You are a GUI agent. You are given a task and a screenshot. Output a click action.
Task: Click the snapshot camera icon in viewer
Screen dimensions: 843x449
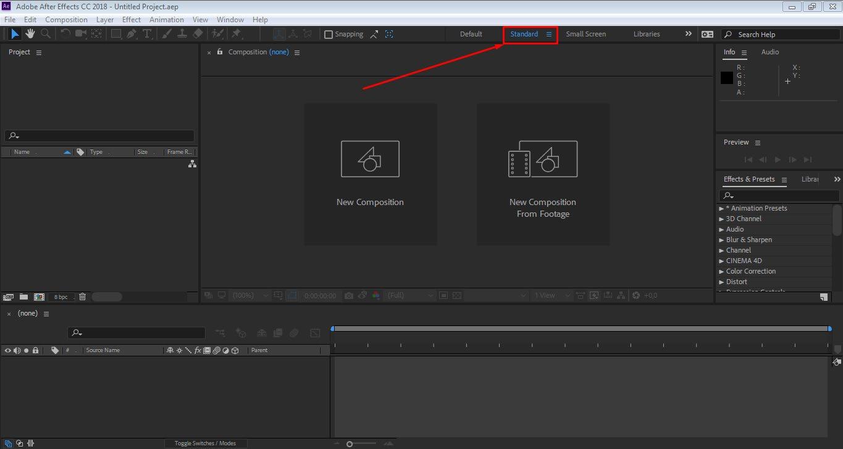[x=349, y=296]
